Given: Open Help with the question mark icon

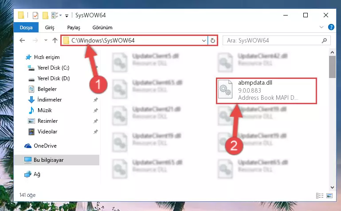Looking at the screenshot, I should [331, 27].
